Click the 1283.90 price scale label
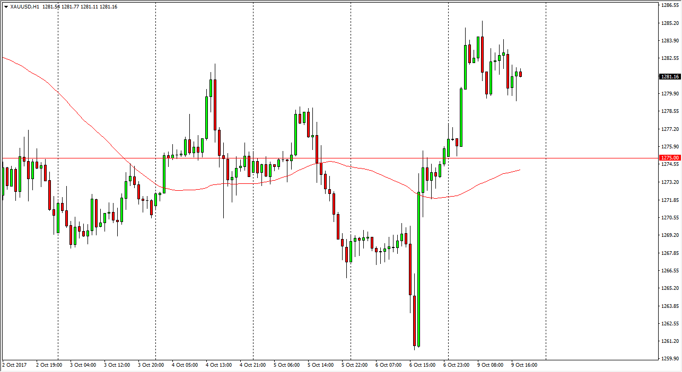682x372 pixels. click(x=669, y=41)
